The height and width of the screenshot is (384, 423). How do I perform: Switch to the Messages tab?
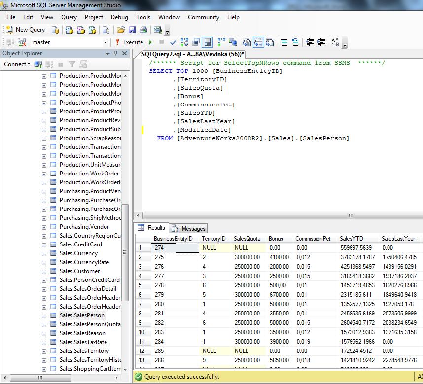pos(188,229)
